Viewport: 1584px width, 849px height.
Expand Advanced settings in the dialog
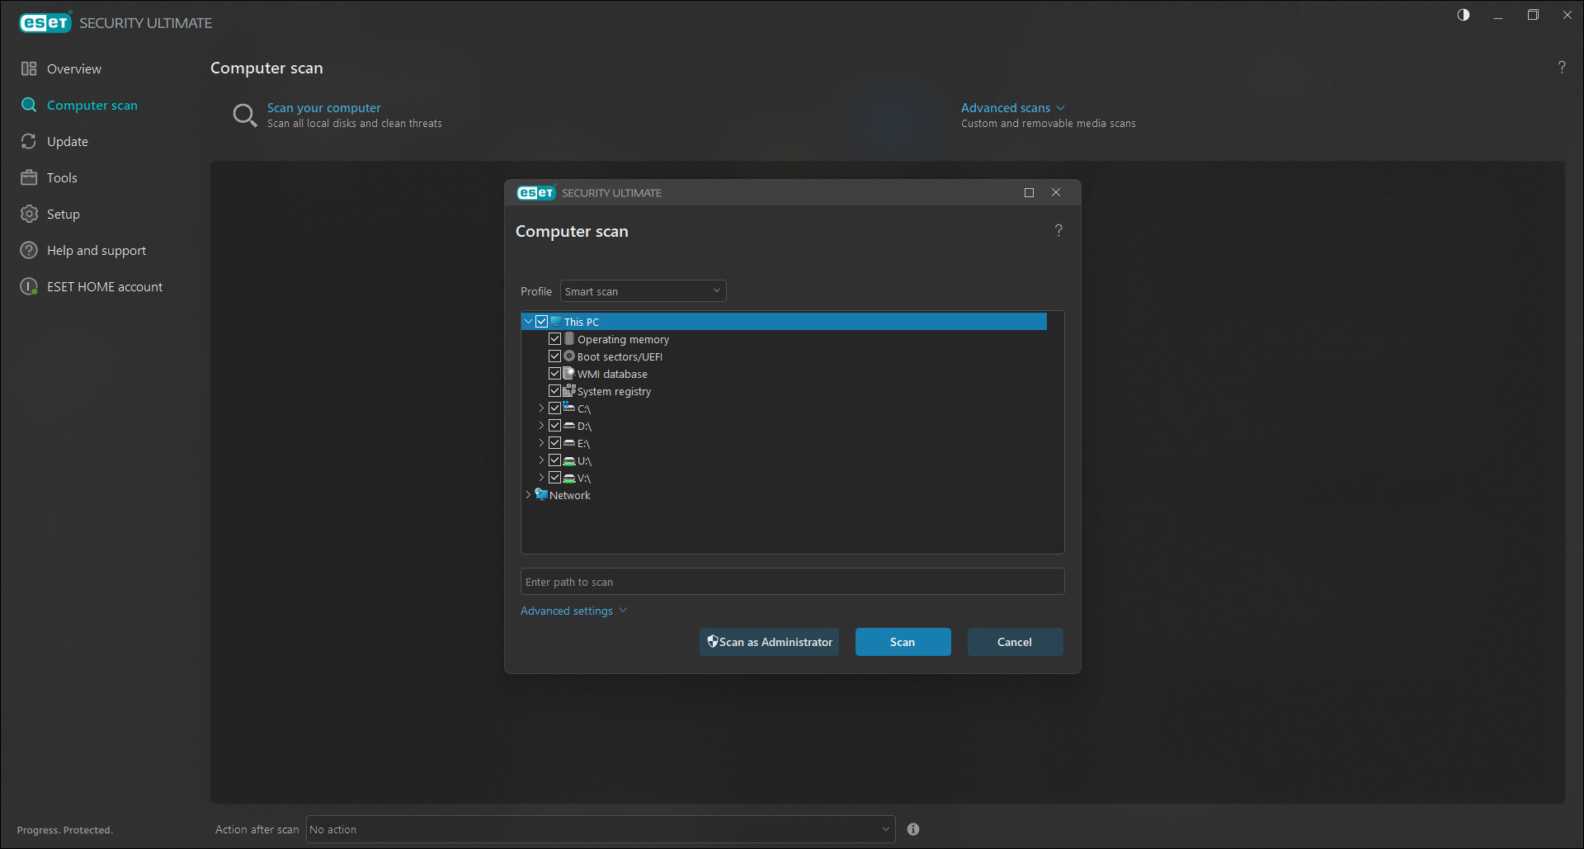click(573, 611)
